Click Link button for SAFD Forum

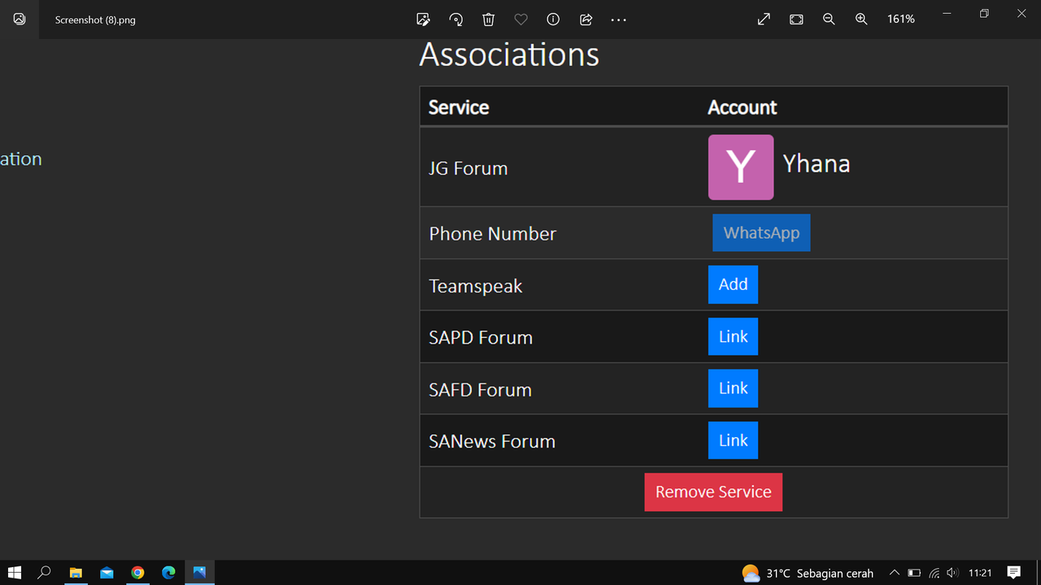tap(733, 388)
